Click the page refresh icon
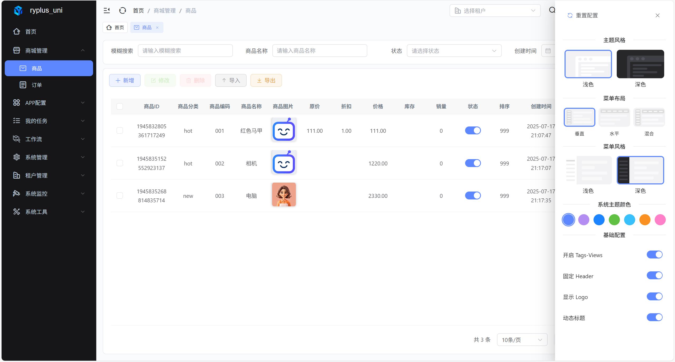675x362 pixels. coord(123,11)
